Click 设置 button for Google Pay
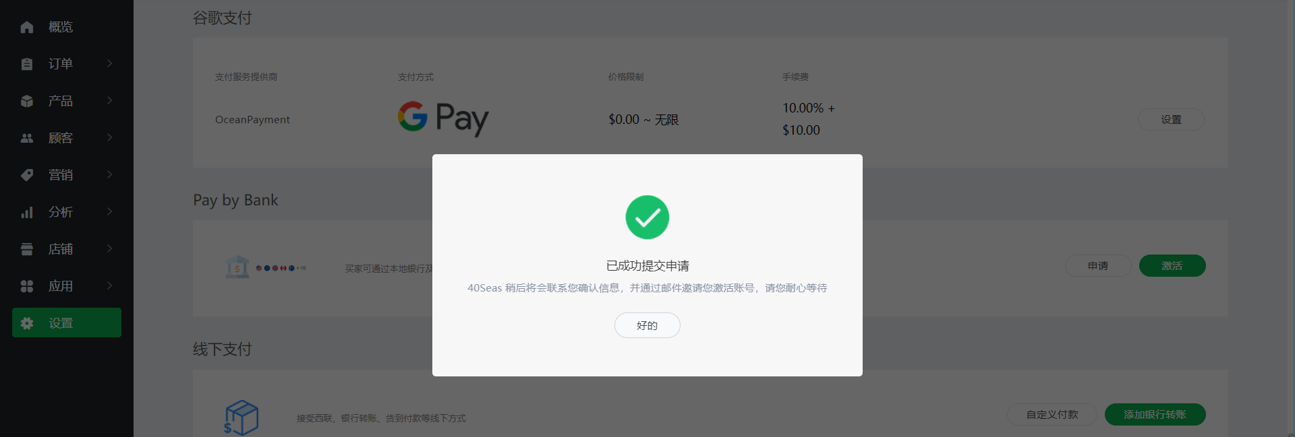The height and width of the screenshot is (437, 1295). [x=1171, y=120]
